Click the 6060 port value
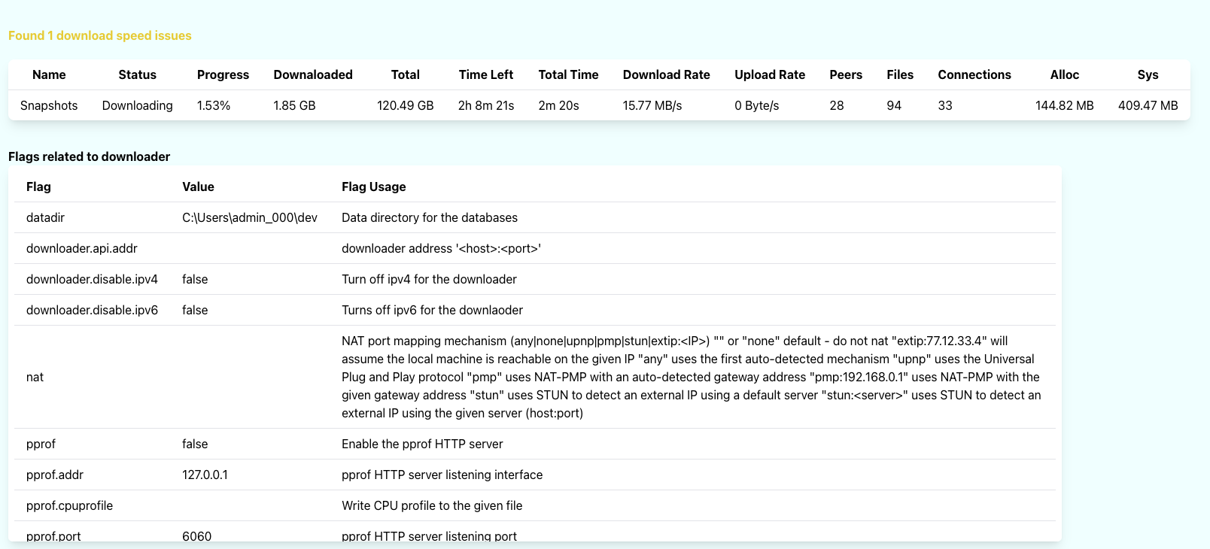 tap(196, 536)
